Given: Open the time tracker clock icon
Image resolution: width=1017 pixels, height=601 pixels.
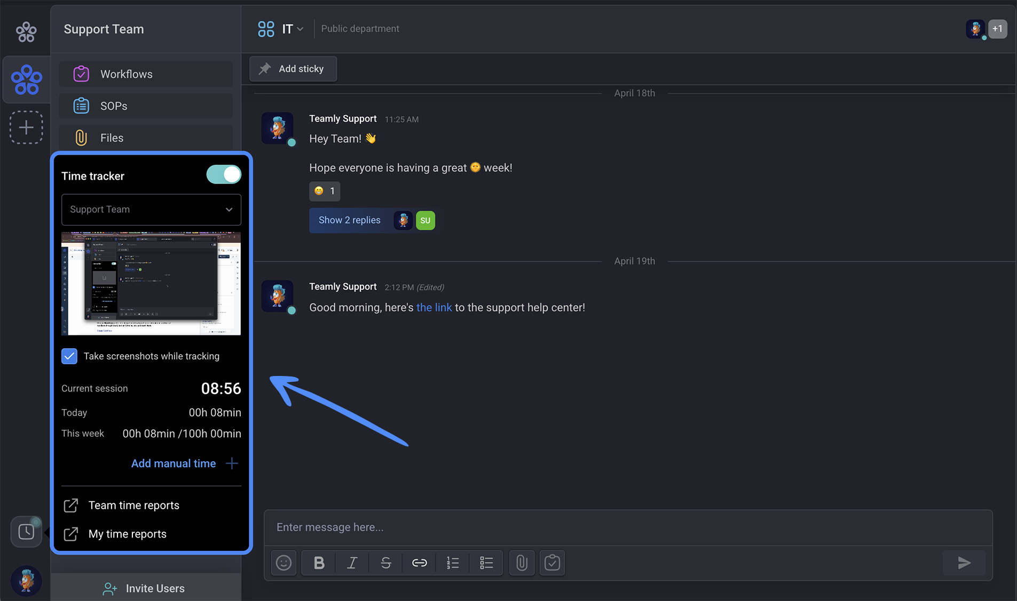Looking at the screenshot, I should 26,532.
